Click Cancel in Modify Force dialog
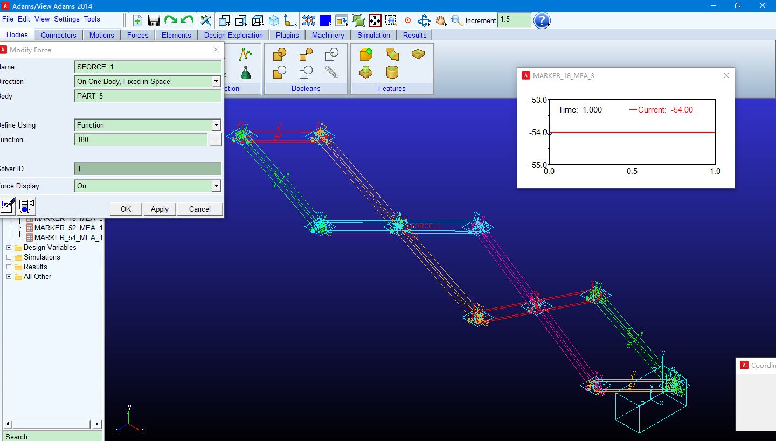Image resolution: width=776 pixels, height=441 pixels. coord(200,209)
